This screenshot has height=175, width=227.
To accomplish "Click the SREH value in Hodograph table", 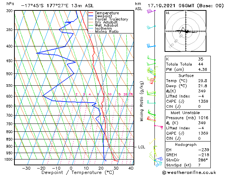I will pos(204,155).
